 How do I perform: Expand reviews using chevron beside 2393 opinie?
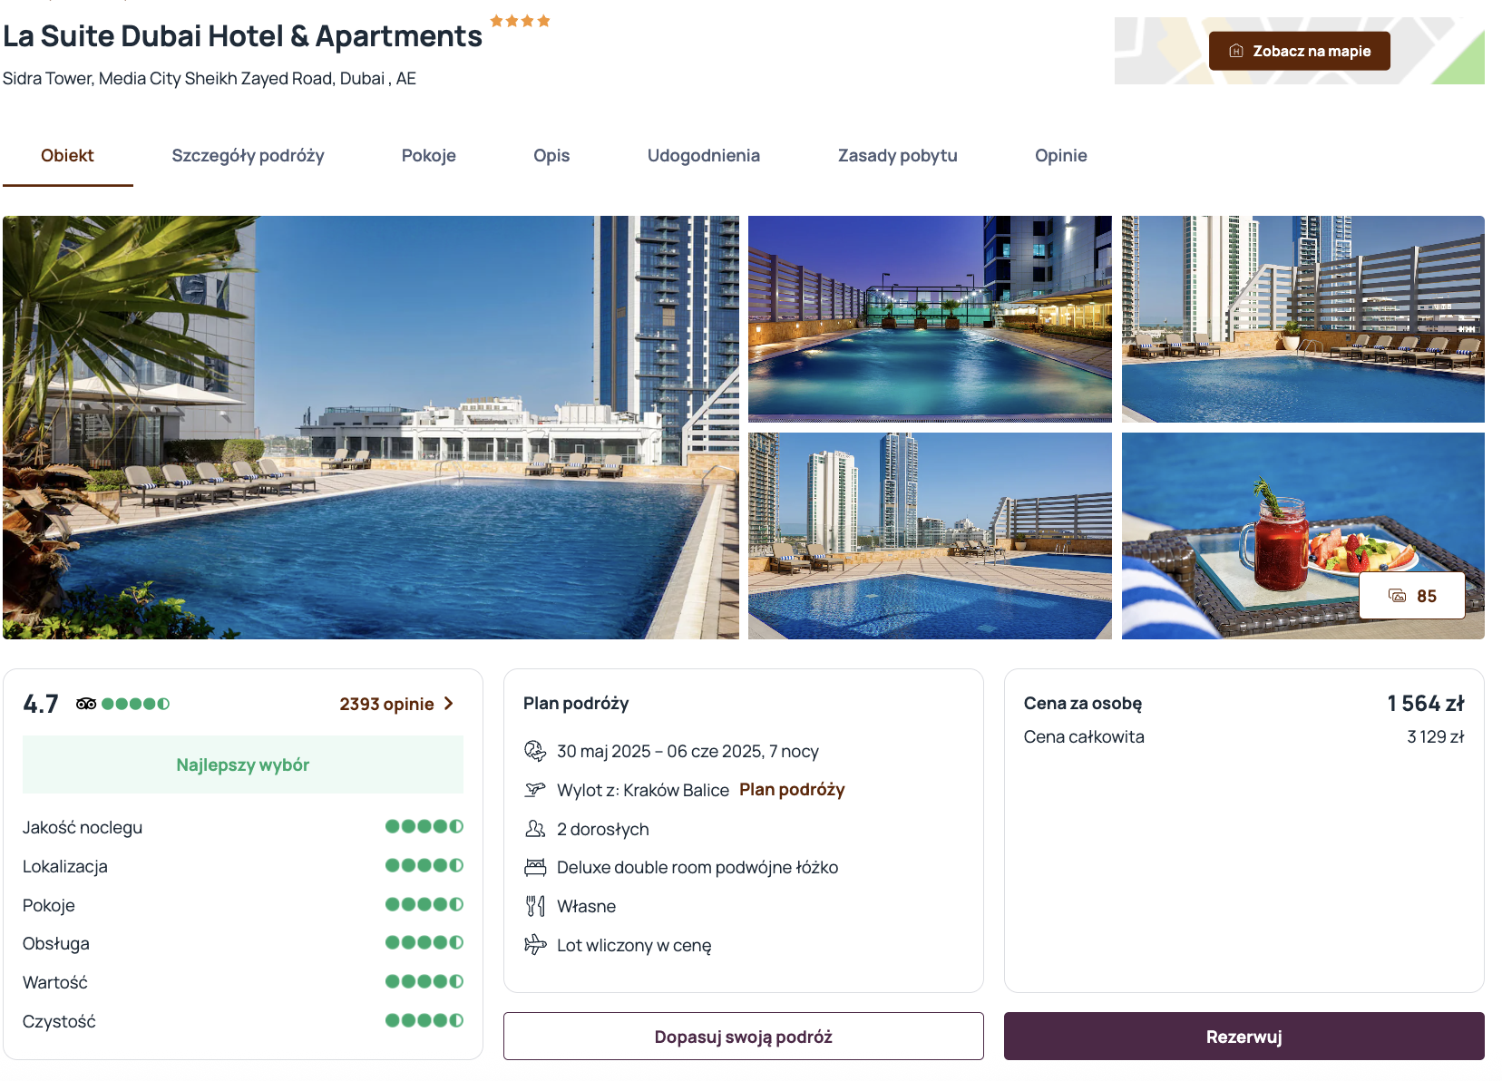(448, 704)
